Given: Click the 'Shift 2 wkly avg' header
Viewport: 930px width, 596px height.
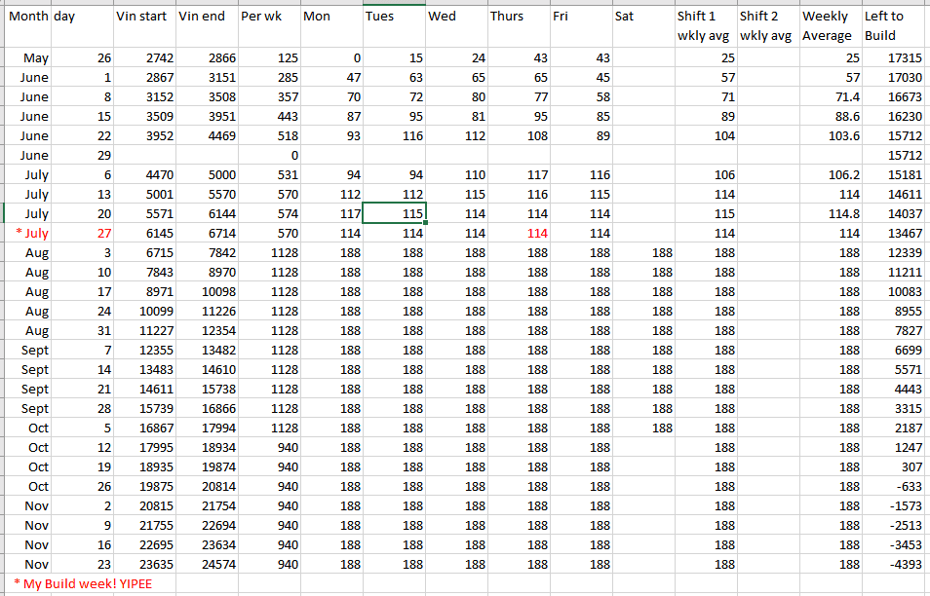Looking at the screenshot, I should tap(768, 25).
